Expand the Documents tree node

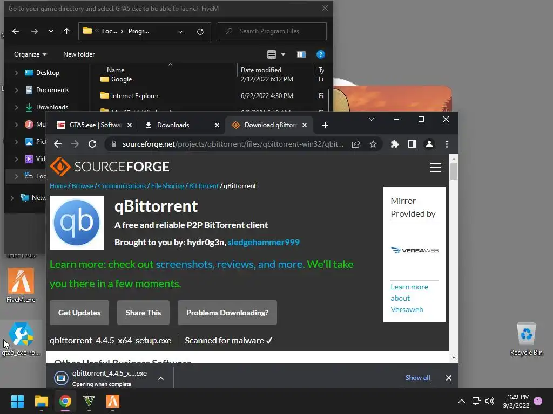pyautogui.click(x=16, y=90)
